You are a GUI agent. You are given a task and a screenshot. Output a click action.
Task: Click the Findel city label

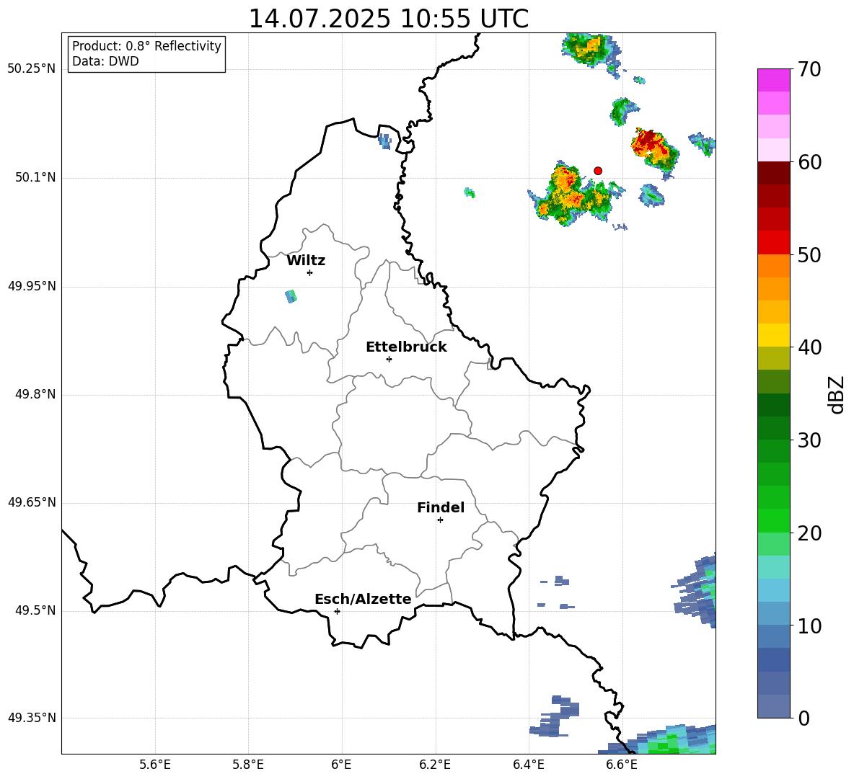[x=441, y=507]
